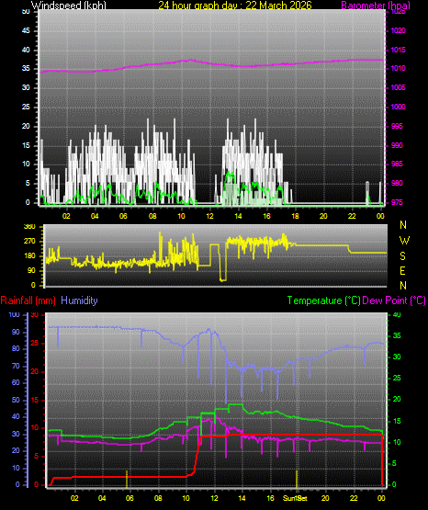
Task: Click the yellow sunrise marker near hour 06
Action: (x=127, y=479)
